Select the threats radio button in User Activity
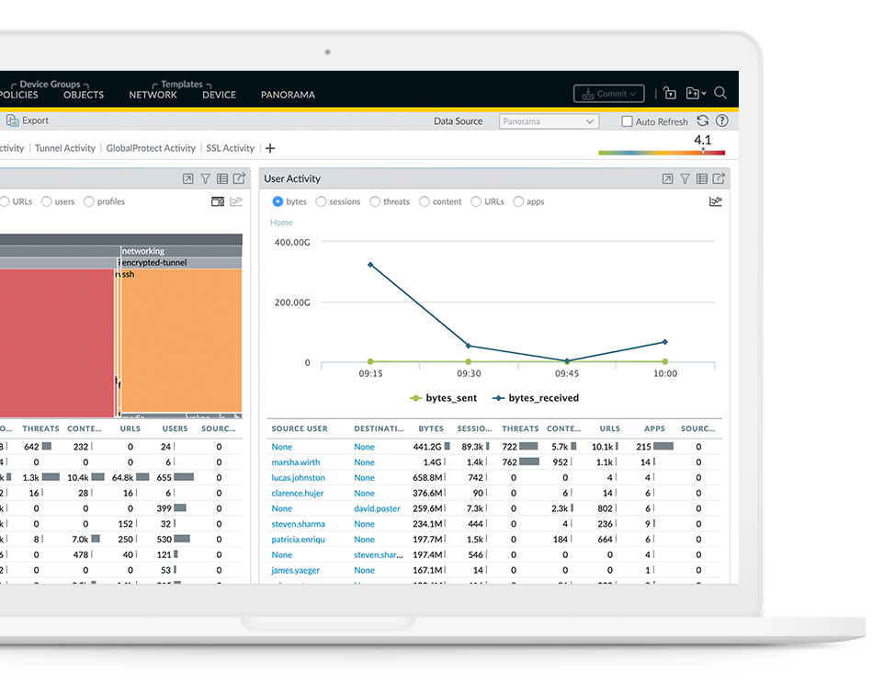895x684 pixels. (375, 201)
